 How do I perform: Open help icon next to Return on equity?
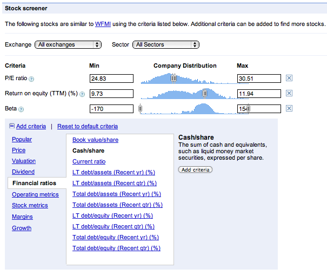pos(82,94)
